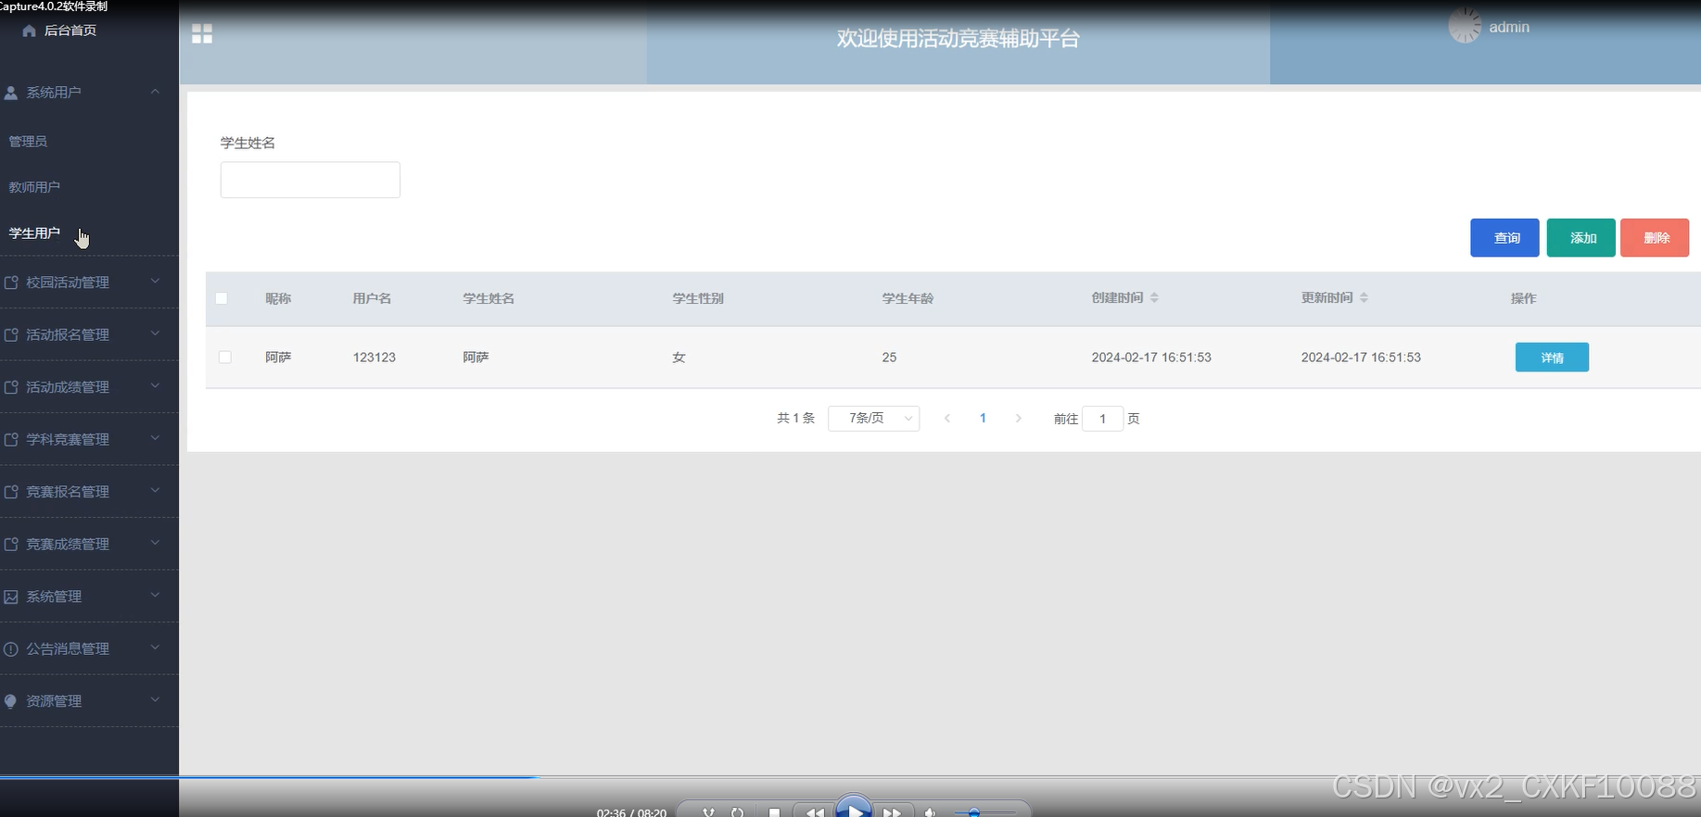This screenshot has width=1701, height=817.
Task: Mute the media player volume icon
Action: [x=931, y=812]
